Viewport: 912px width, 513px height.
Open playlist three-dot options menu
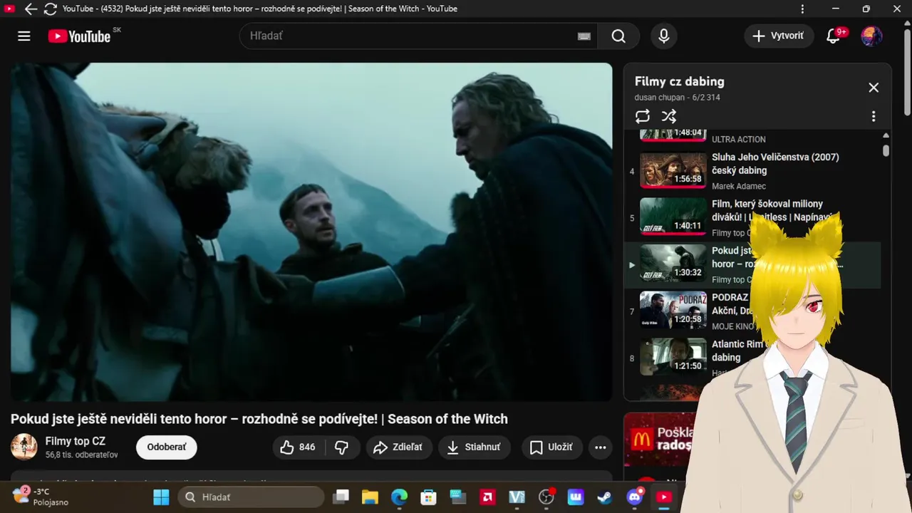[x=874, y=116]
